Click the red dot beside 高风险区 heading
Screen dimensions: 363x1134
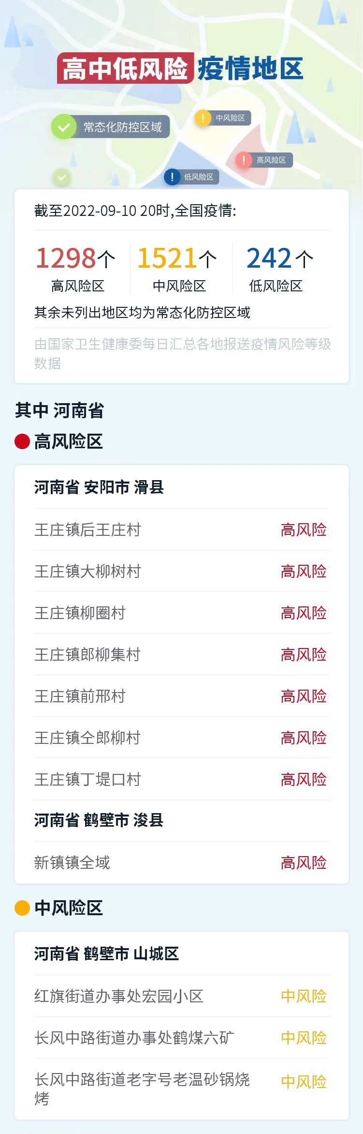click(x=22, y=441)
